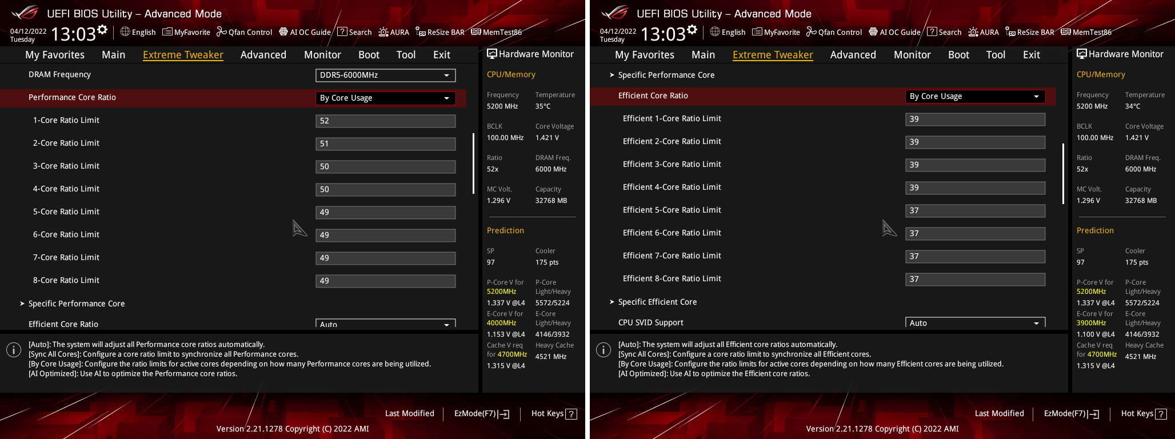Viewport: 1175px width, 439px height.
Task: Open MyFavorite icon in left BIOS window
Action: tap(167, 31)
